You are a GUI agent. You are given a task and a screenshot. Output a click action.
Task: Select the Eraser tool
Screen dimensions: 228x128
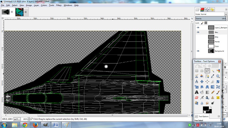[197, 98]
